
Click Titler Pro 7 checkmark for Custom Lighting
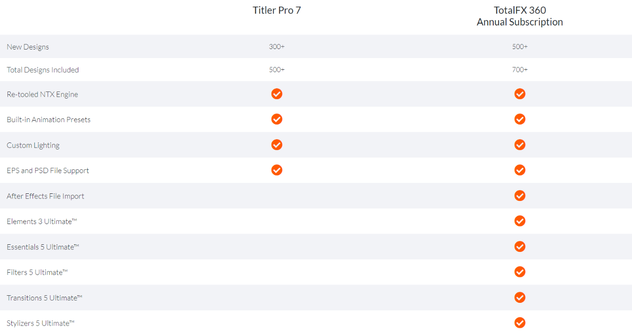(277, 145)
